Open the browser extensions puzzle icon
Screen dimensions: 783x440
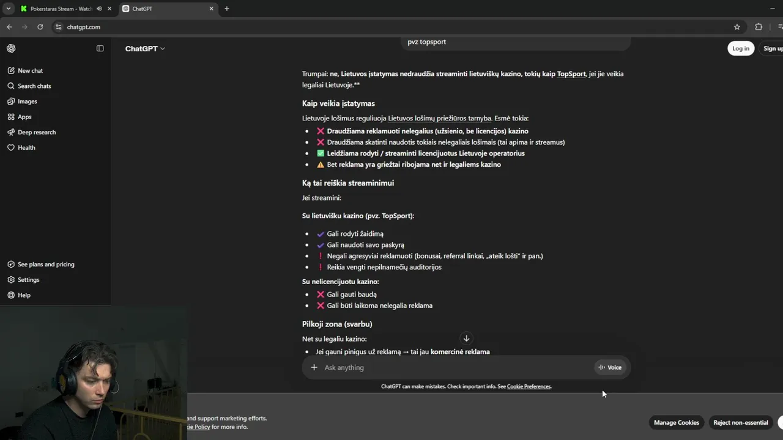(x=759, y=27)
